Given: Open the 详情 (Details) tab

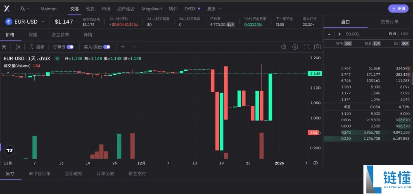Looking at the screenshot, I should [88, 35].
